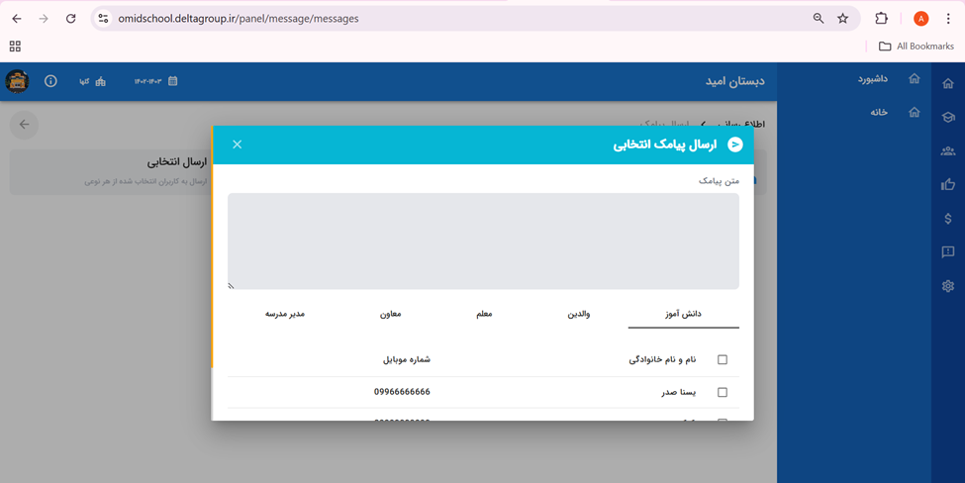
Task: Click the phone number 09966666666
Action: pyautogui.click(x=402, y=391)
